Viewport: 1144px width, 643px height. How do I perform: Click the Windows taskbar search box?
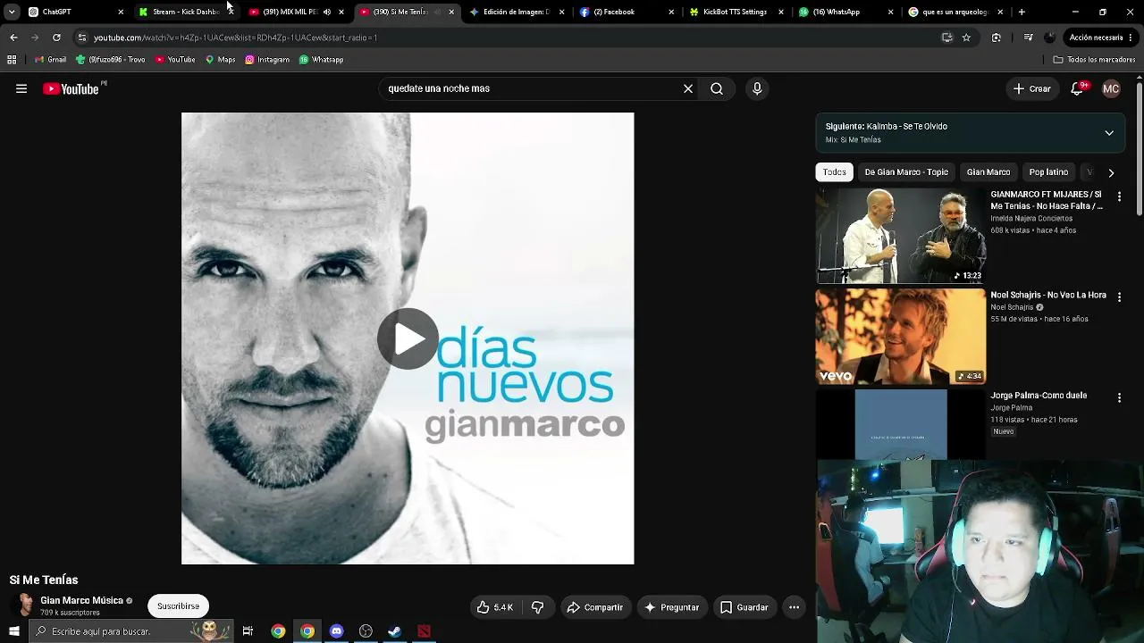point(130,631)
